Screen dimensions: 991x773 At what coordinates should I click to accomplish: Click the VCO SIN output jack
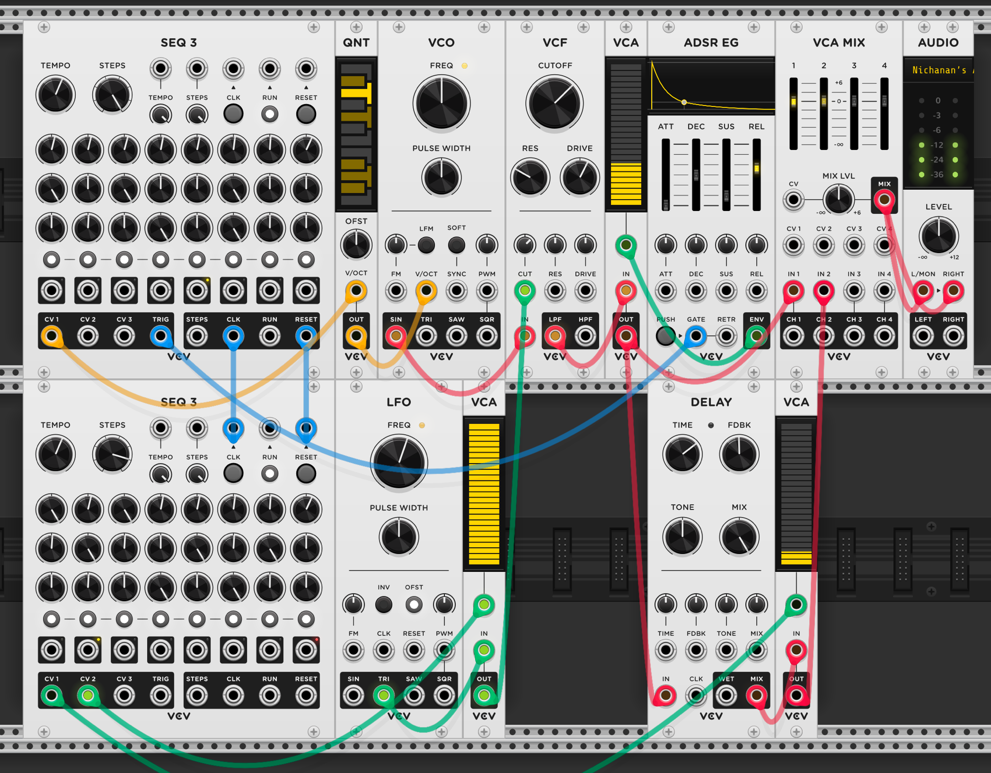pyautogui.click(x=395, y=336)
